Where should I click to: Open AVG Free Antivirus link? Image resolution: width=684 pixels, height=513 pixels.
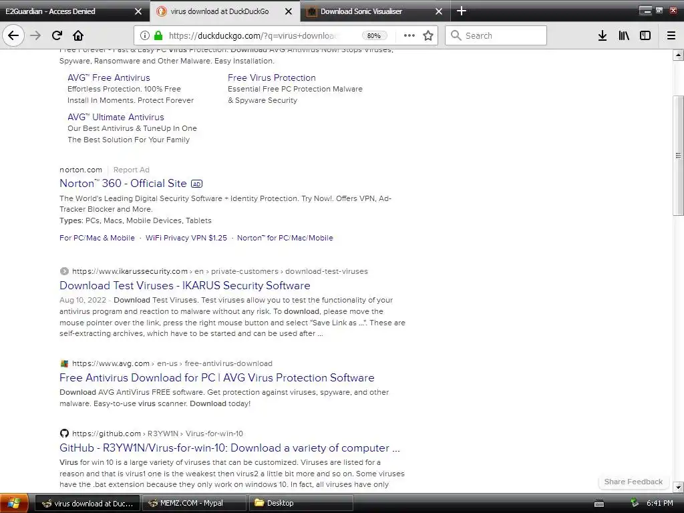(x=109, y=77)
